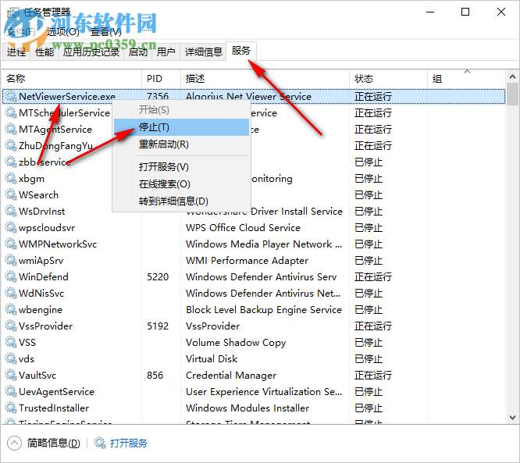
Task: Click the gear icon beside MTAgentService
Action: [x=11, y=129]
